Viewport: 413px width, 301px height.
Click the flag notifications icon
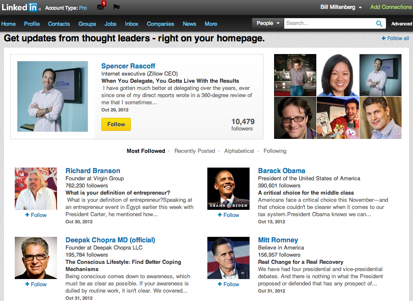click(117, 7)
